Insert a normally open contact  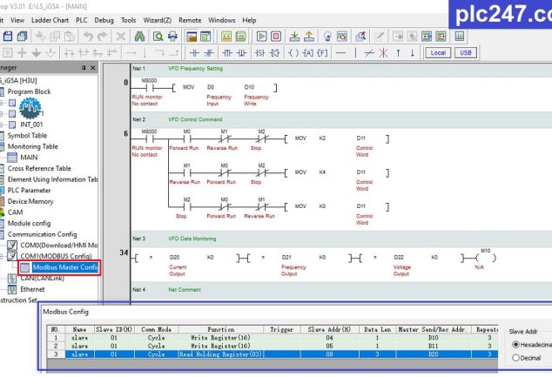194,53
